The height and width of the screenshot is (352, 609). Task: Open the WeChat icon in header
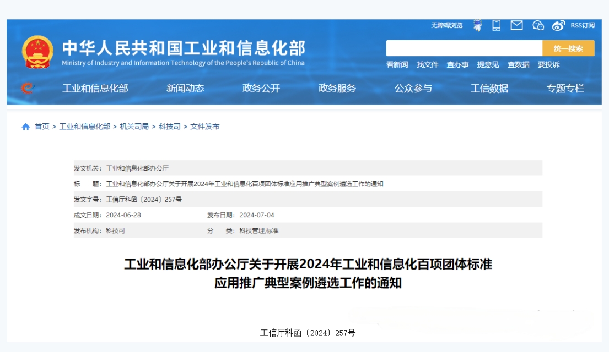coord(538,25)
